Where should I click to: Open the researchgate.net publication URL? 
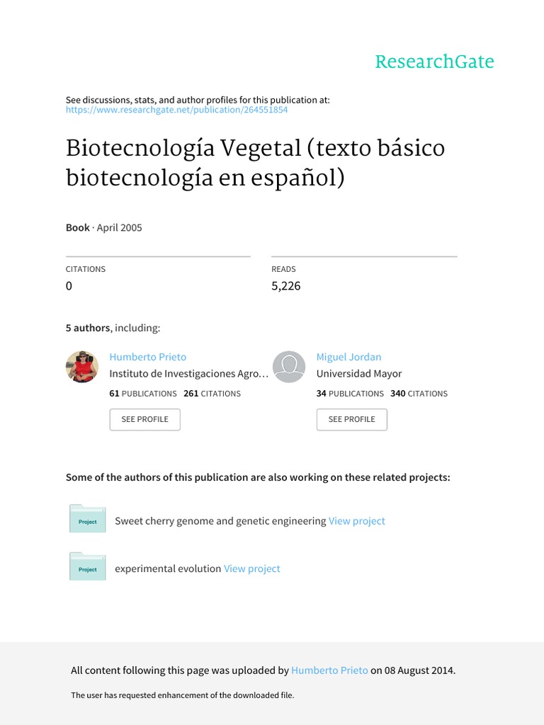176,110
